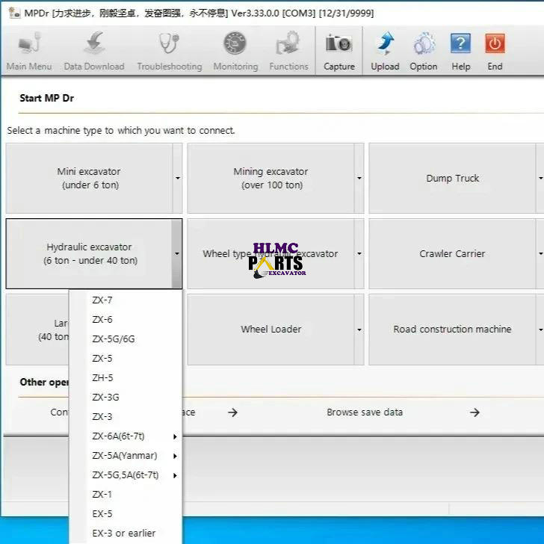
Task: Pick EX-3 or earlier menu entry
Action: click(x=124, y=533)
